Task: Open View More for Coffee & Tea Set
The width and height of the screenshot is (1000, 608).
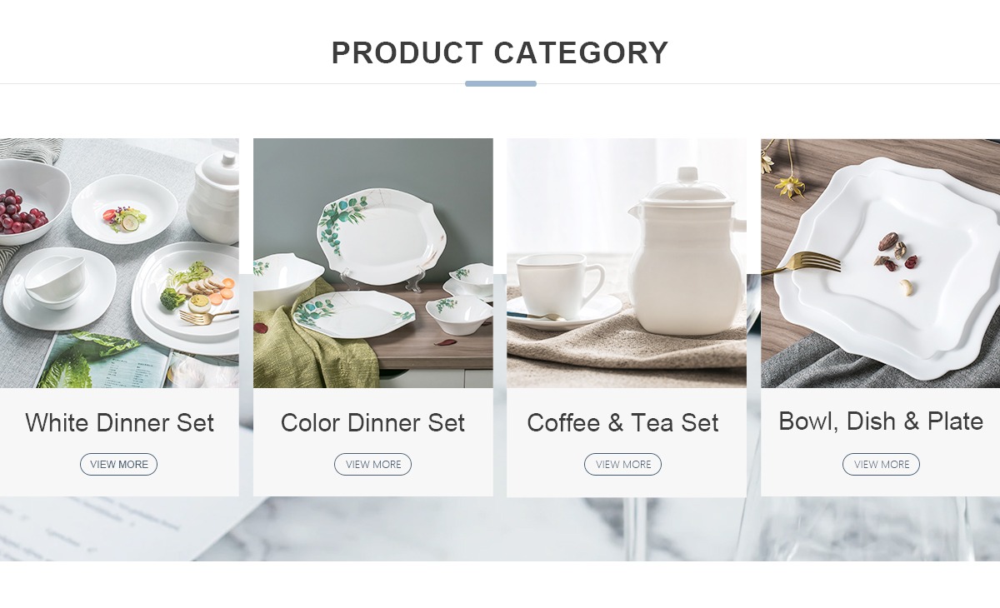Action: pyautogui.click(x=622, y=465)
